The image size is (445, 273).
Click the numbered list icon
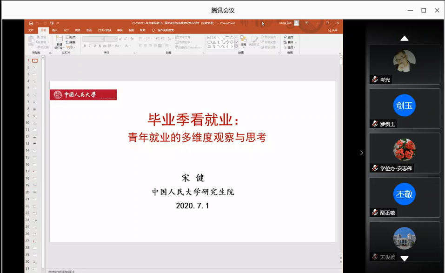(149, 39)
